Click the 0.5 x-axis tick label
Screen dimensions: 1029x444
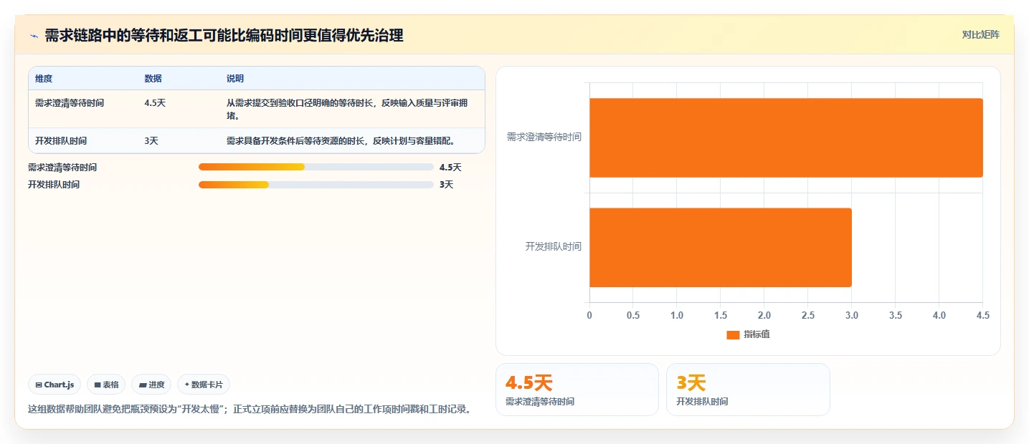(633, 315)
